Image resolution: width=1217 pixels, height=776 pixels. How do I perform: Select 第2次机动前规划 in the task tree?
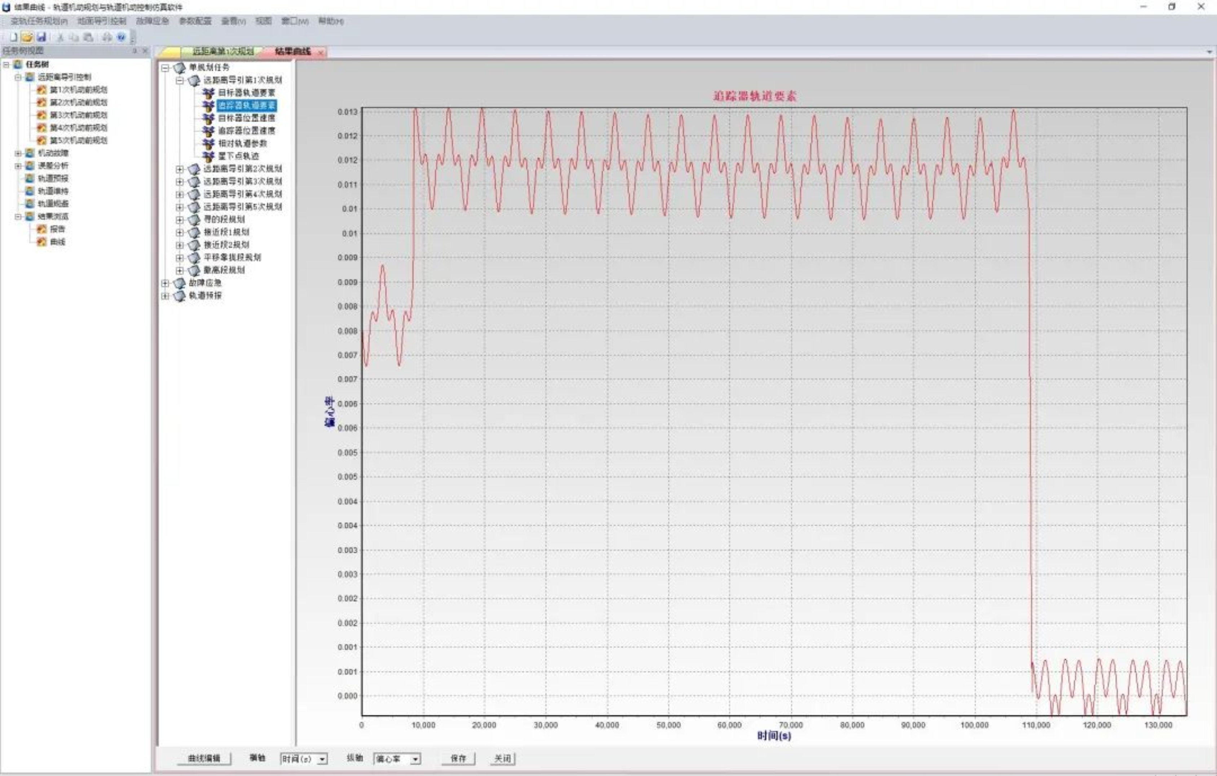click(78, 102)
